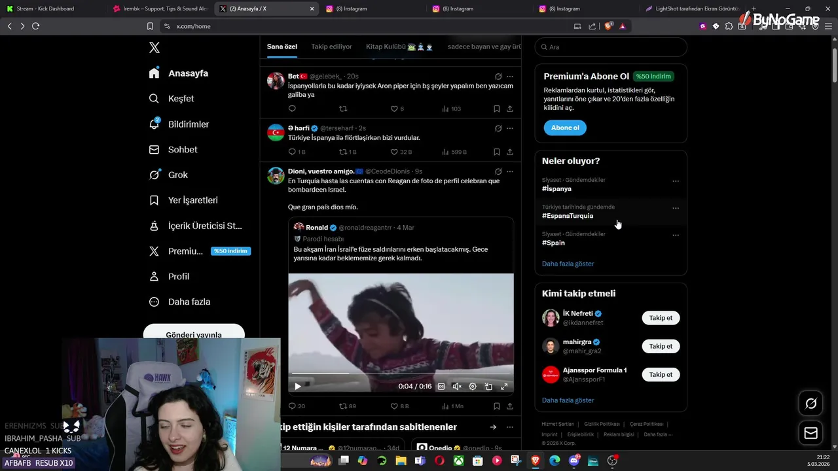Open Daha fazla sidebar menu
The width and height of the screenshot is (838, 471).
click(179, 302)
